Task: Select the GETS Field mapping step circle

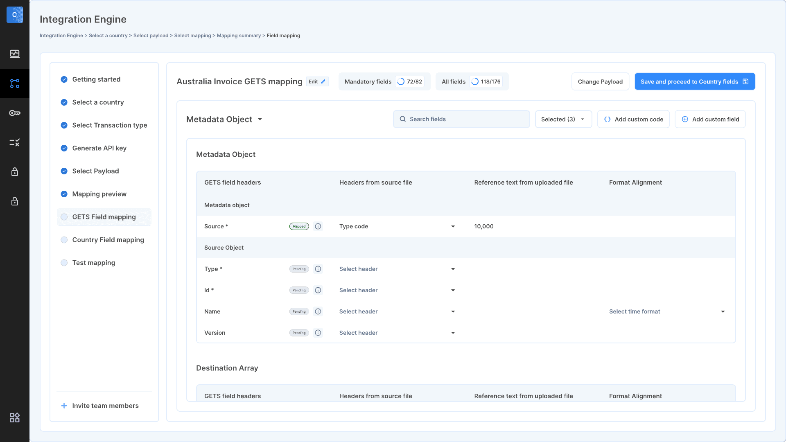Action: [x=64, y=217]
